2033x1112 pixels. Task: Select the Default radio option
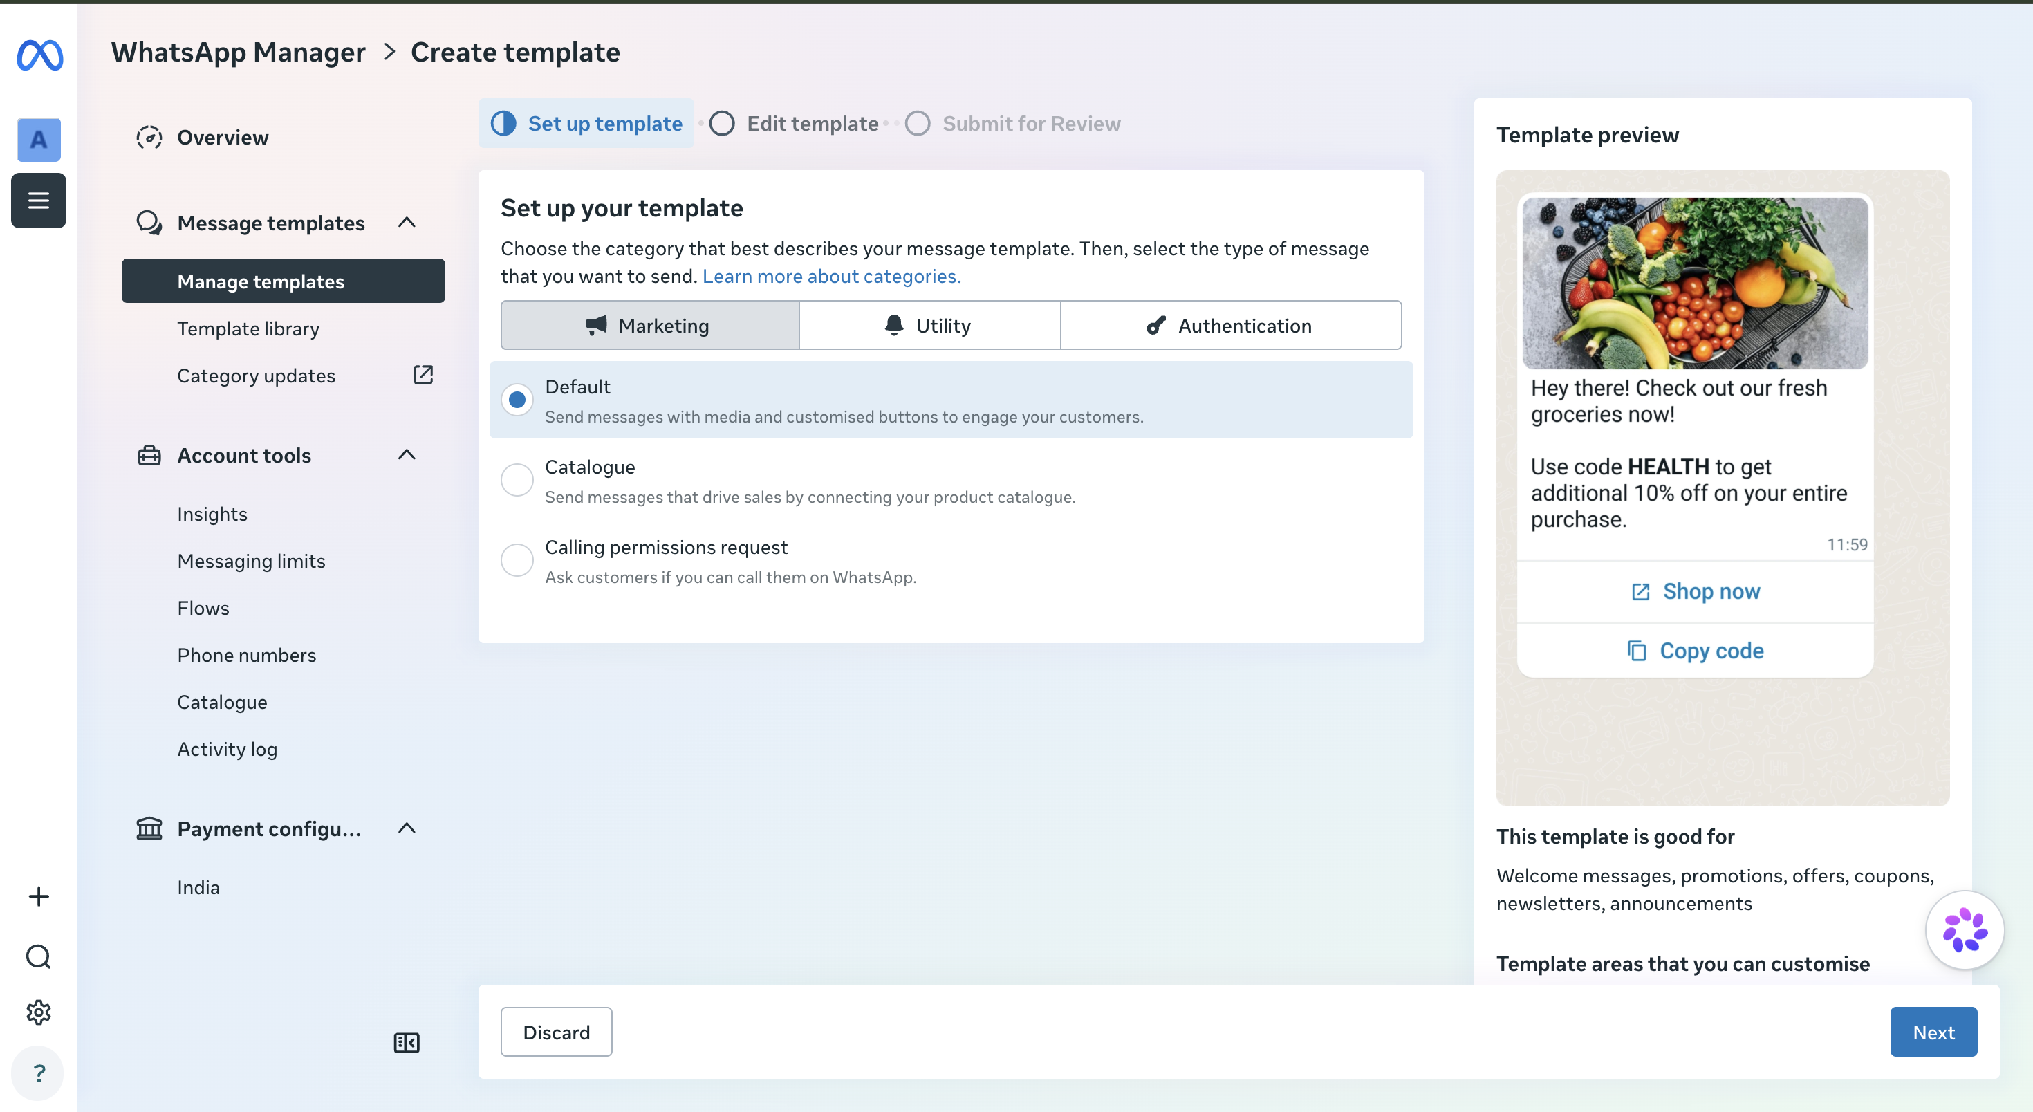[x=517, y=399]
